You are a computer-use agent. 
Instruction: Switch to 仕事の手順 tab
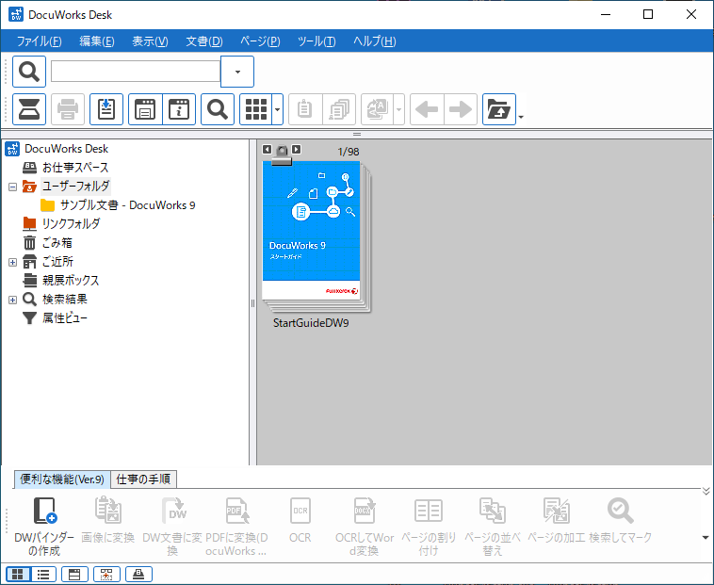click(143, 479)
